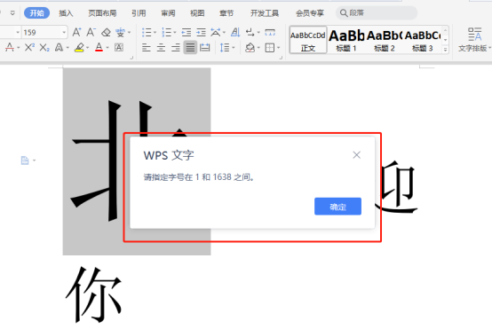Toggle justified alignment

pyautogui.click(x=190, y=48)
